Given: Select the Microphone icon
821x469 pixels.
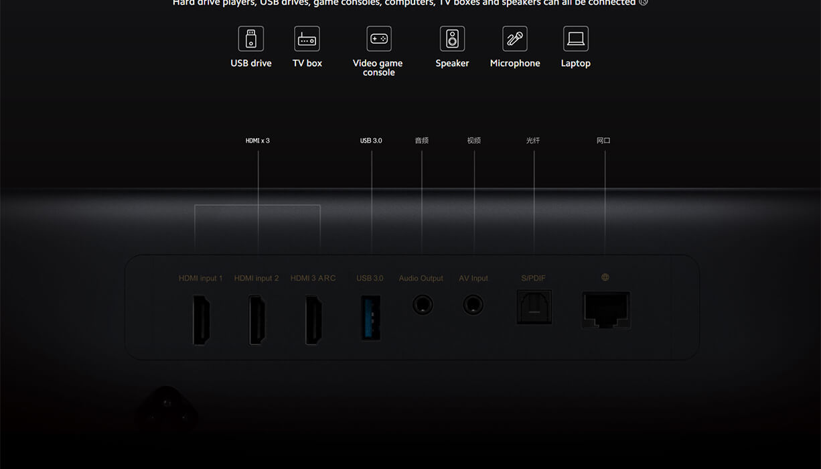Looking at the screenshot, I should (515, 39).
